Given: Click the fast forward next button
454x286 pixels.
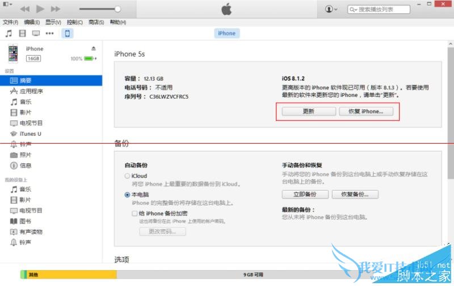Looking at the screenshot, I should 56,9.
